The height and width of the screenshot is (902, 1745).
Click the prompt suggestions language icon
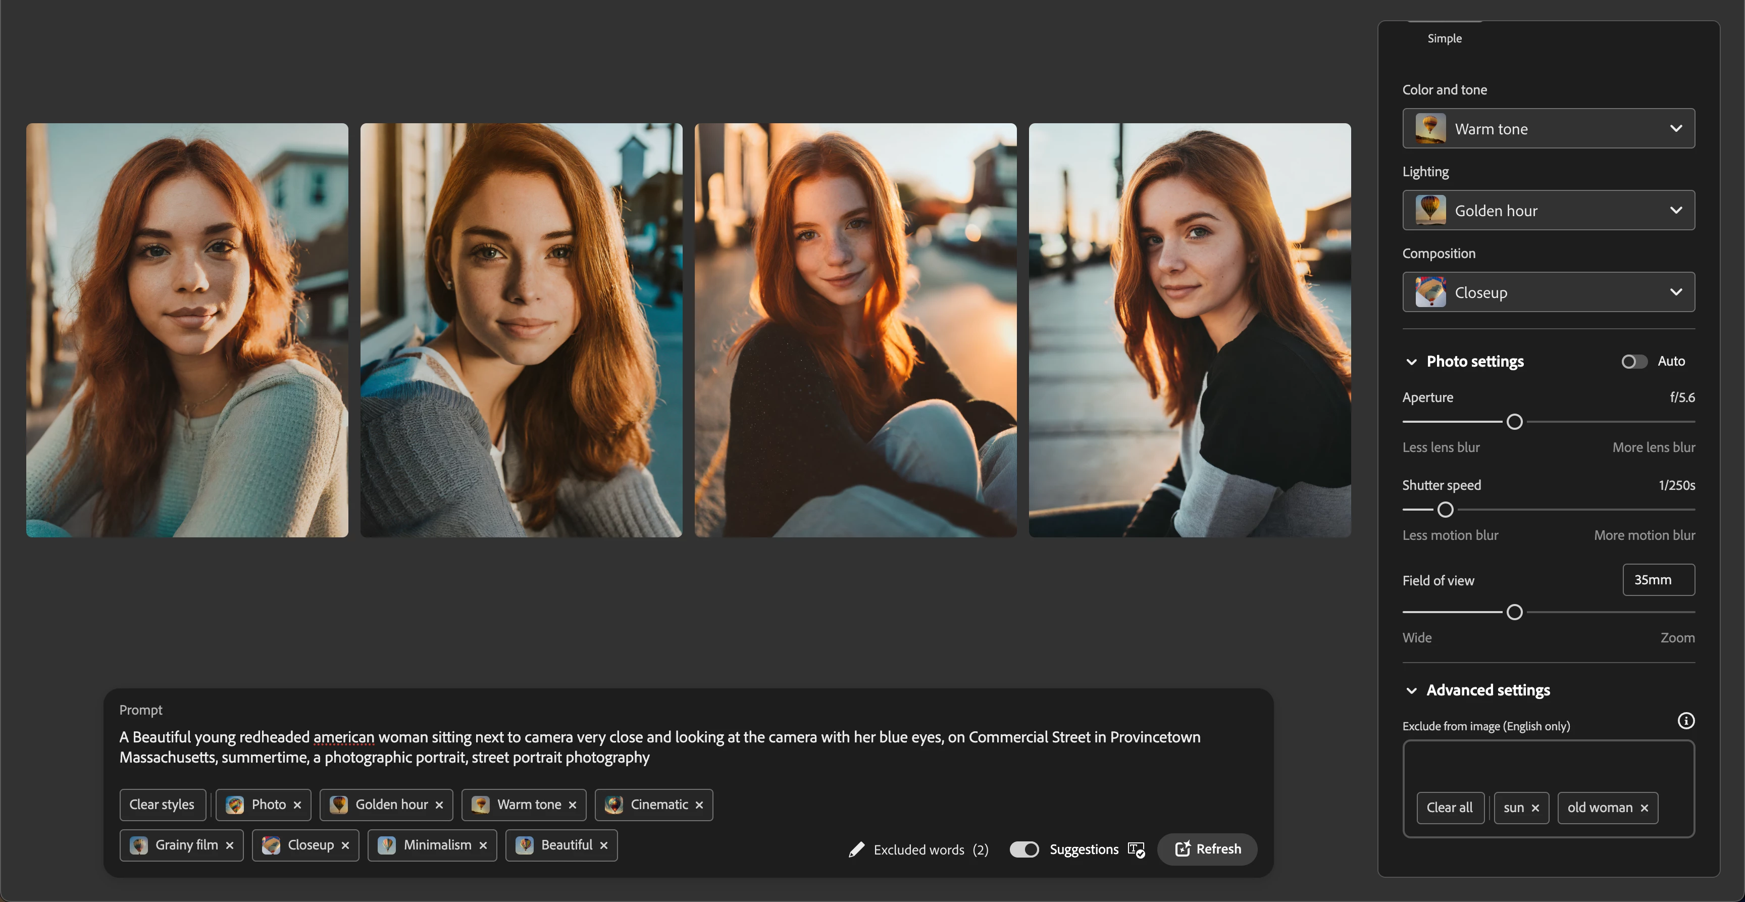click(x=1136, y=849)
